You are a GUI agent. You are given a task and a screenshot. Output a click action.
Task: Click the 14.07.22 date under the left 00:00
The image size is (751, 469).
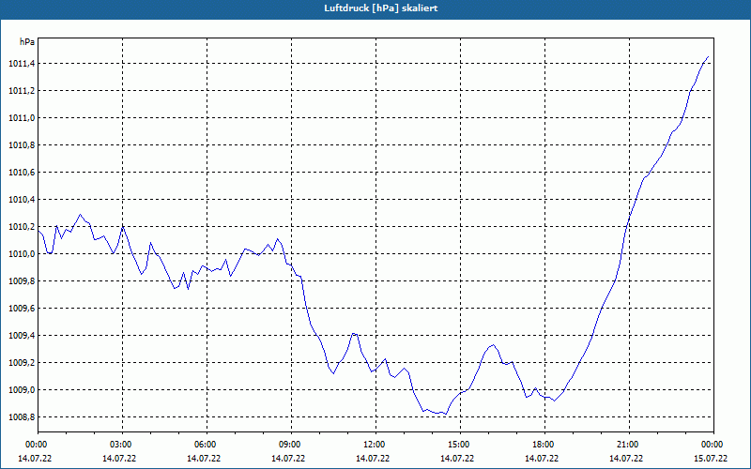(35, 459)
